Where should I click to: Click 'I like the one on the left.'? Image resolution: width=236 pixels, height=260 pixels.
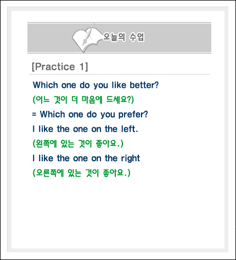[x=85, y=129]
